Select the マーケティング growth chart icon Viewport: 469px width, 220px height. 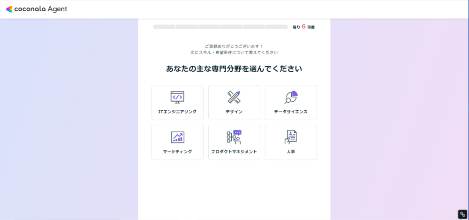(177, 137)
